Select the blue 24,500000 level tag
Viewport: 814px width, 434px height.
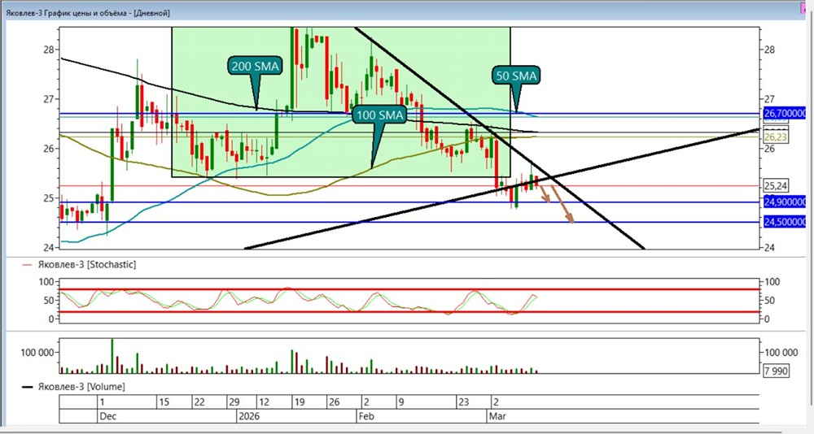(785, 222)
